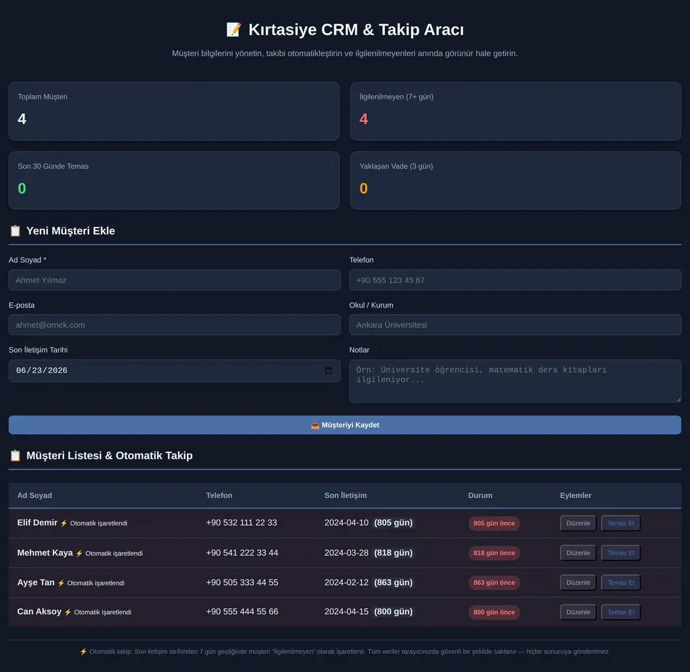Screen dimensions: 690x672
Task: Focus the Ad Soyad input field
Action: click(x=174, y=280)
